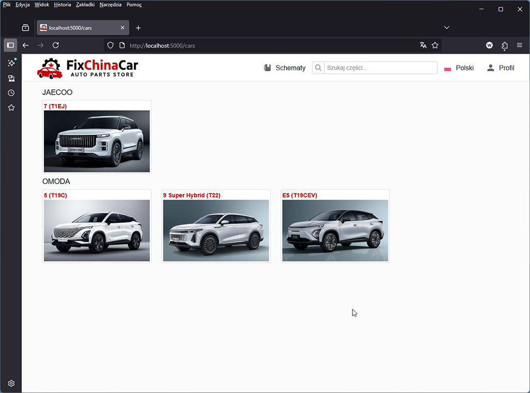The height and width of the screenshot is (393, 530).
Task: Select the OMODA 5 (T19C) car thumbnail
Action: pyautogui.click(x=96, y=228)
